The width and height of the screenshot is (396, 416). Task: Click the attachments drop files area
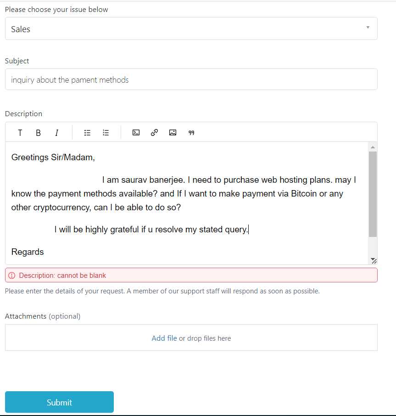(x=257, y=338)
